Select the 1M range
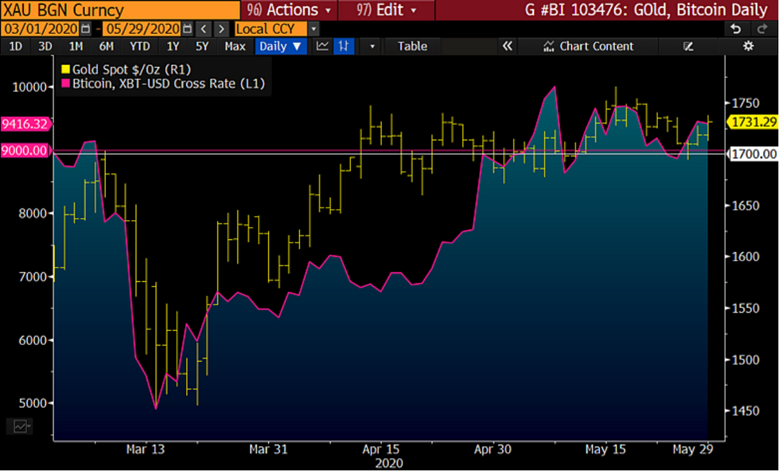The image size is (779, 471). pos(76,46)
